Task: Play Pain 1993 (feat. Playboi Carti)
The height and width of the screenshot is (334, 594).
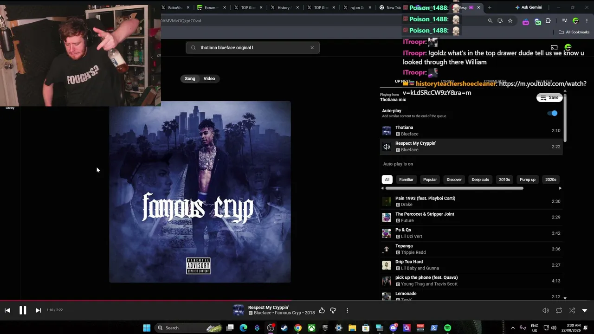Action: 471,201
